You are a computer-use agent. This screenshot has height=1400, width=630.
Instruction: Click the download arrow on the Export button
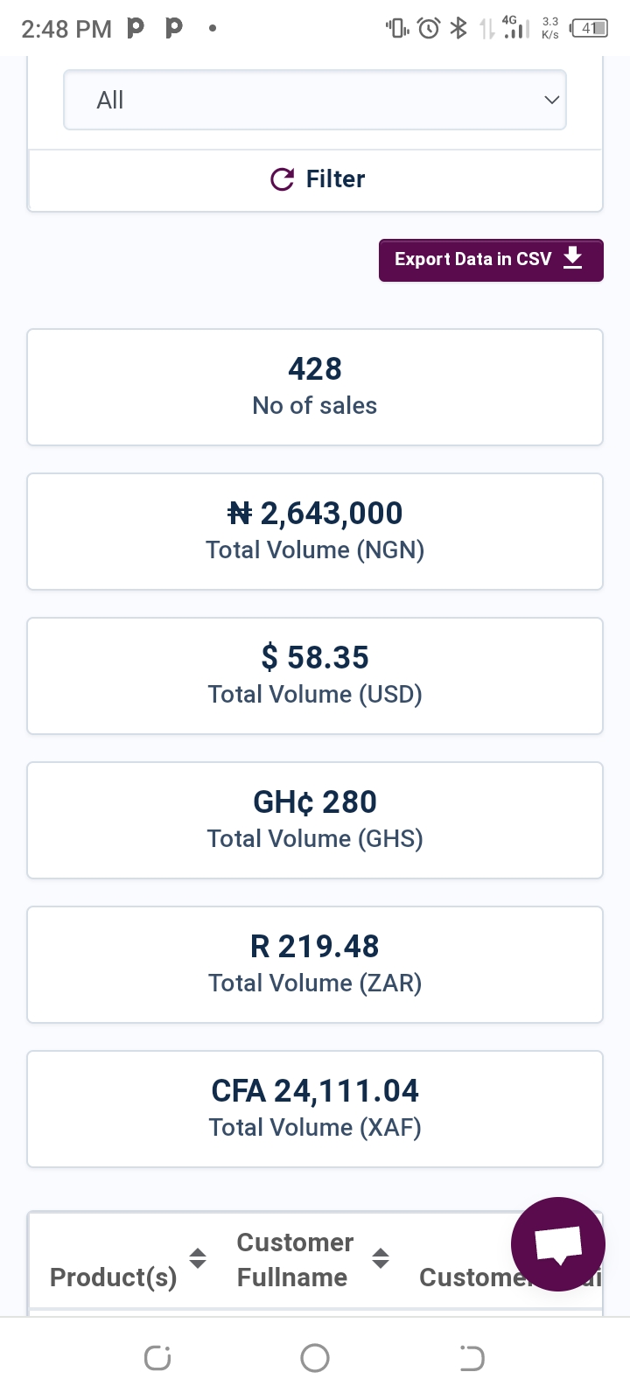pyautogui.click(x=572, y=258)
